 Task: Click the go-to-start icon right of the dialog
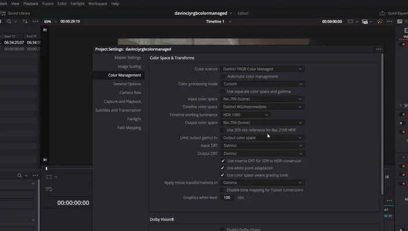pyautogui.click(x=387, y=177)
